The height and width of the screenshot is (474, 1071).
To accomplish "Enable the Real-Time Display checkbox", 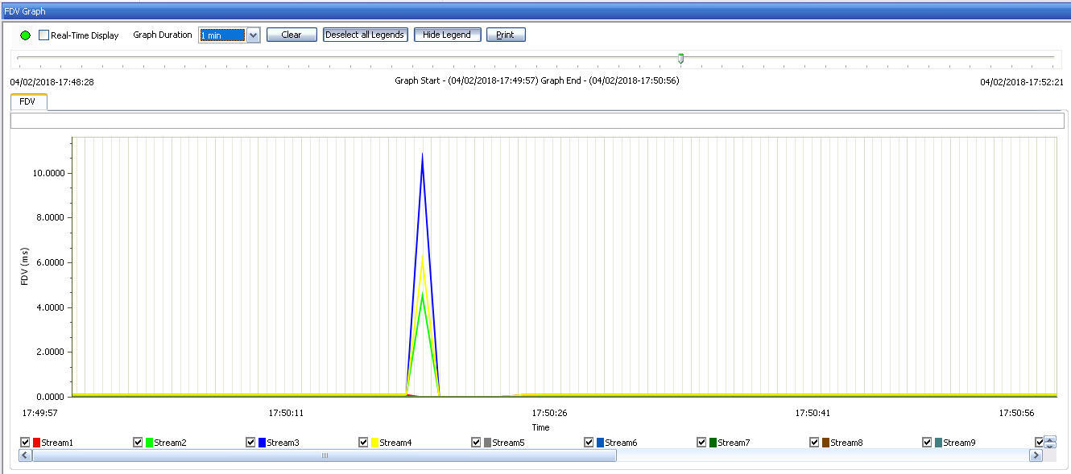I will click(43, 35).
